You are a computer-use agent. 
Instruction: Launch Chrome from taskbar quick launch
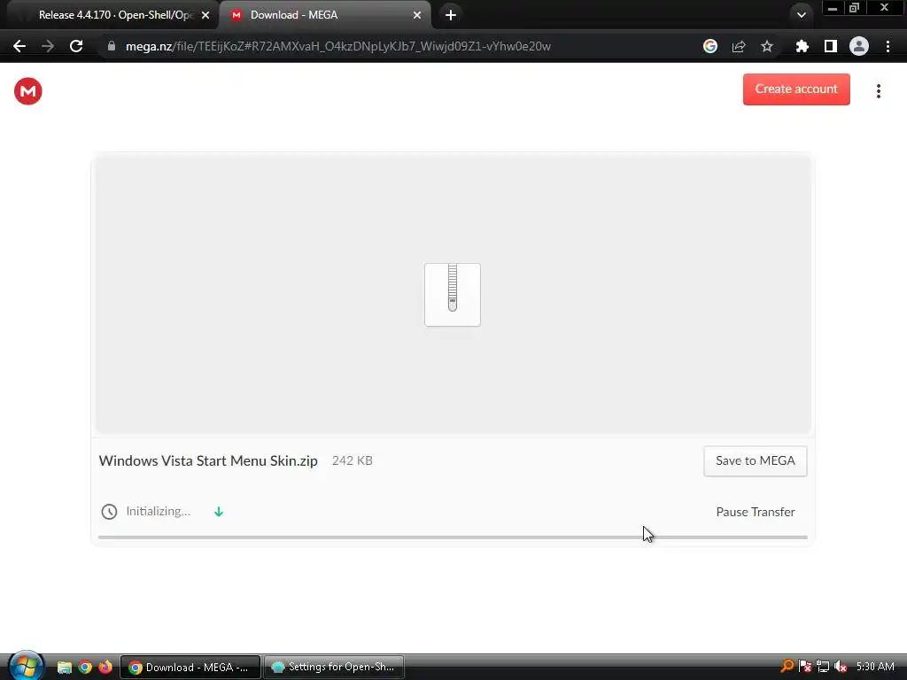point(85,668)
